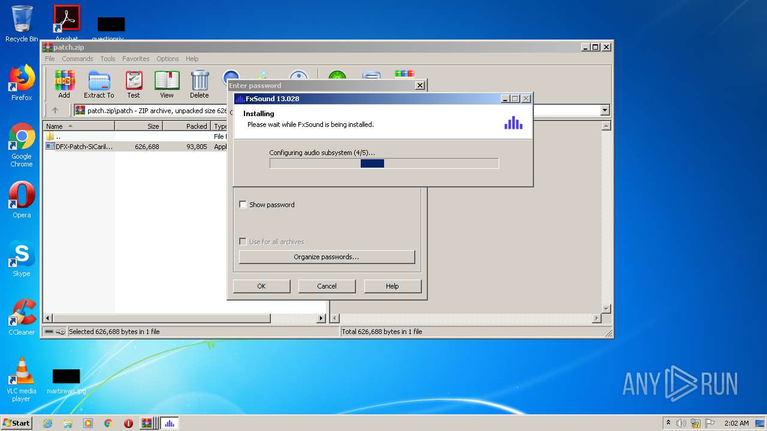Click the down arrow of the vertical scrollbar
Image resolution: width=767 pixels, height=431 pixels.
[606, 308]
